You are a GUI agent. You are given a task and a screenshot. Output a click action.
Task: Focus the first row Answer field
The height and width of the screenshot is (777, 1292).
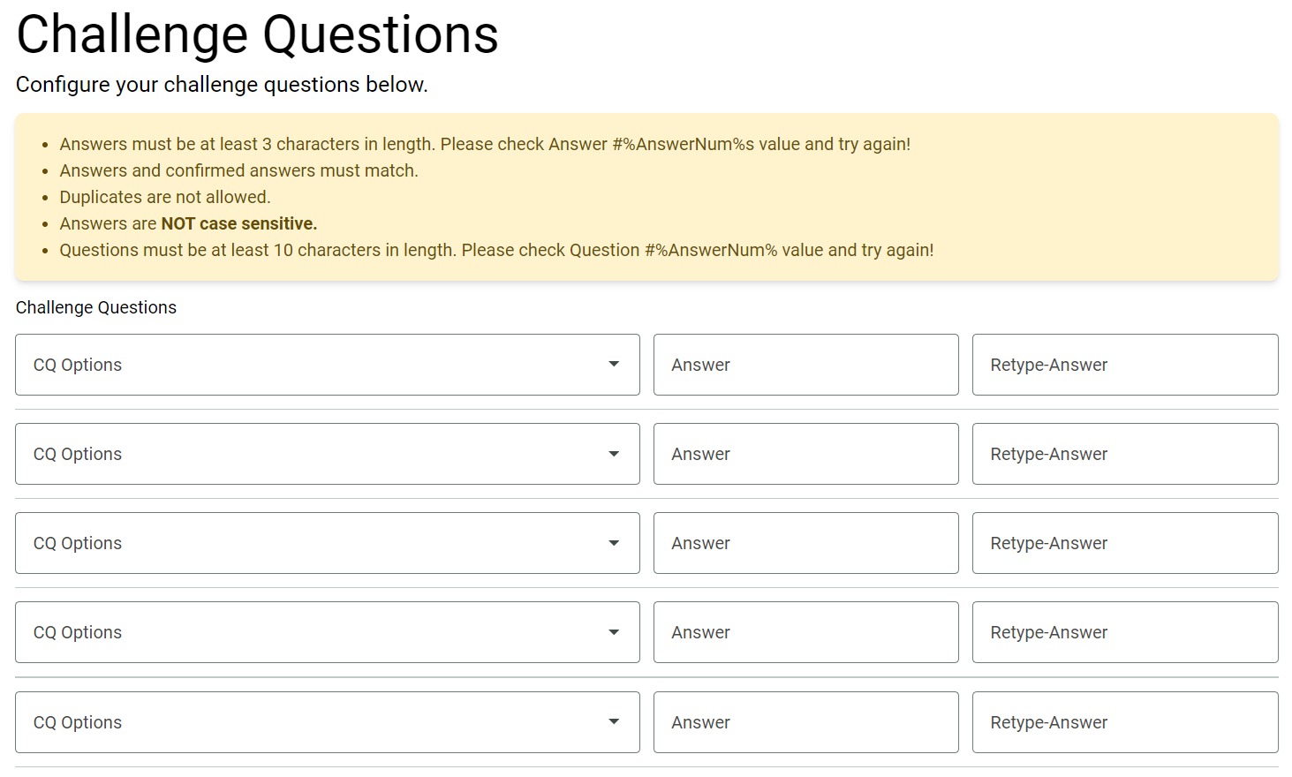coord(805,365)
